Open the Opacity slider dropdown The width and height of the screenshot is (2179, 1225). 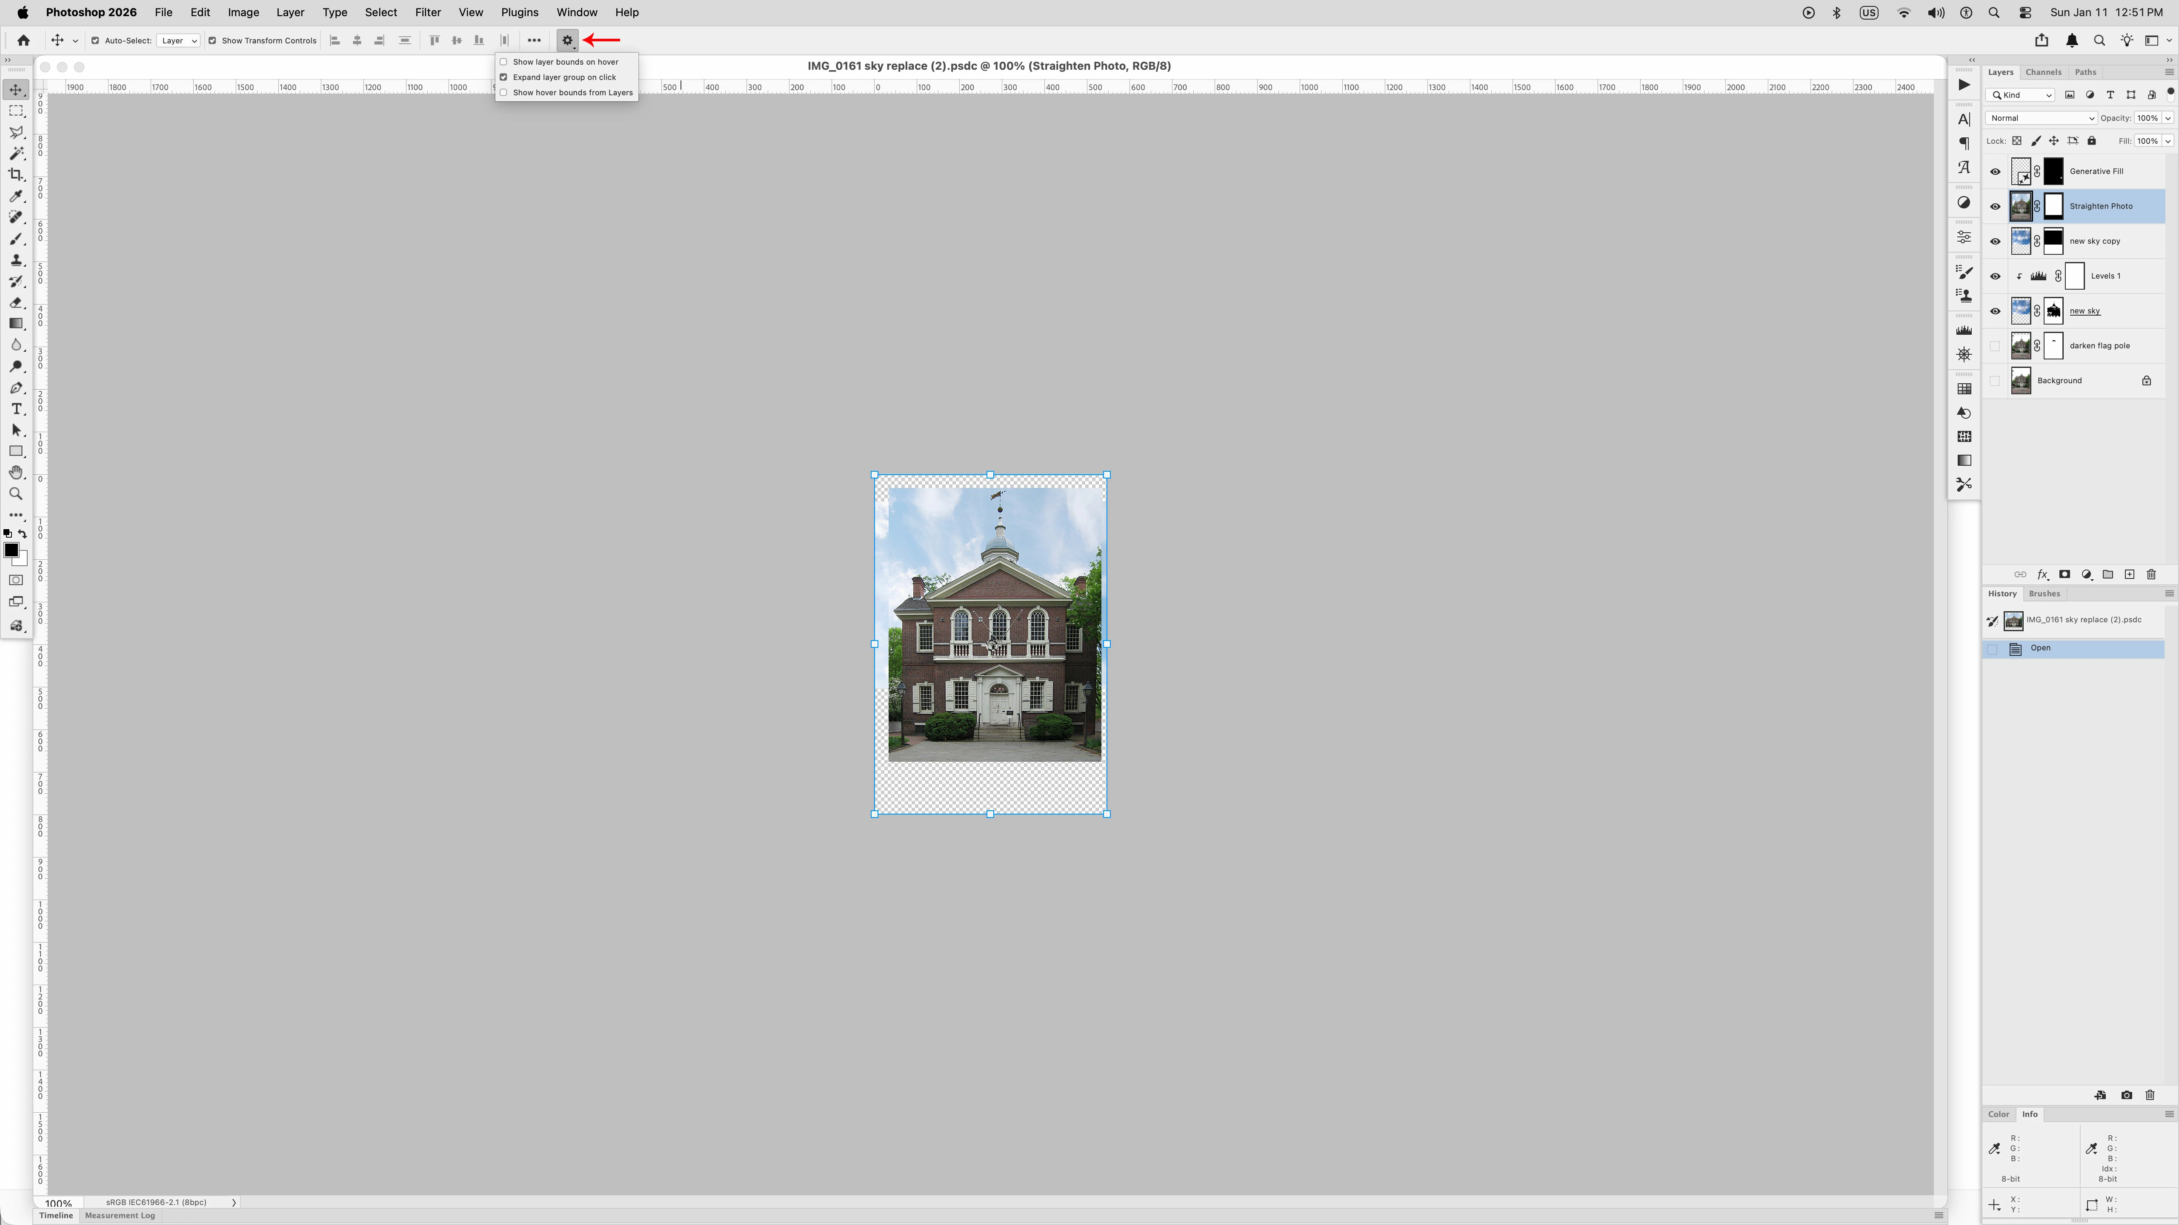(2168, 118)
